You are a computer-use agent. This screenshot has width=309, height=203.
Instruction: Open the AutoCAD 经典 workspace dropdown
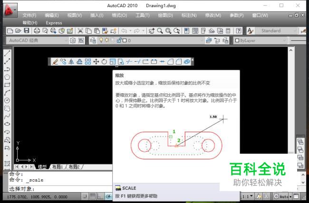37,40
